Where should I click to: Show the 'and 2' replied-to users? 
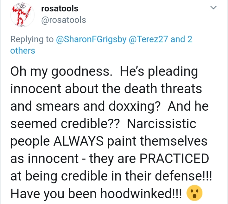pyautogui.click(x=181, y=39)
